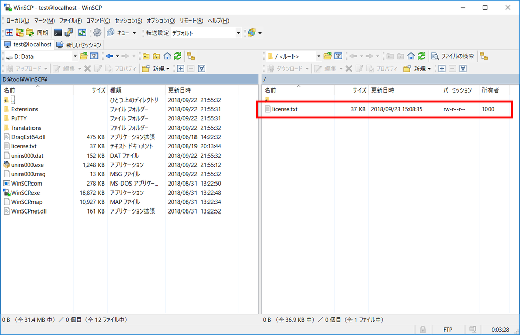Screen dimensions: 520x335
Task: Open the コマンド(C) menu
Action: pyautogui.click(x=98, y=20)
